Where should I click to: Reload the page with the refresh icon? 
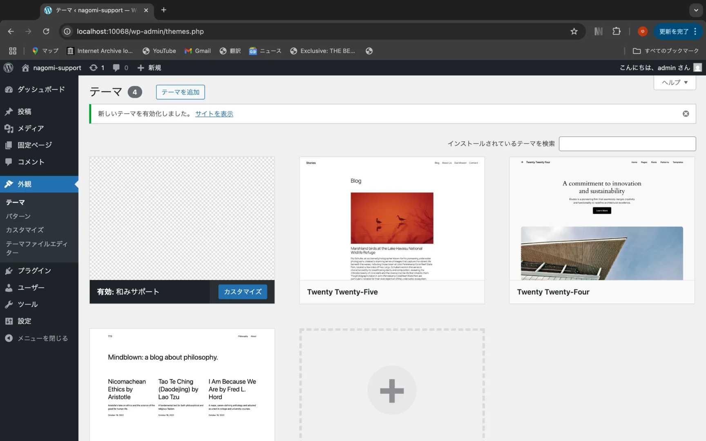click(x=46, y=31)
